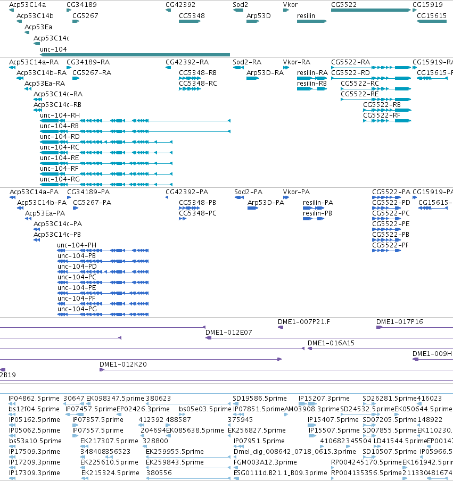
Task: Click the CG42392-PA protein label
Action: (x=187, y=192)
